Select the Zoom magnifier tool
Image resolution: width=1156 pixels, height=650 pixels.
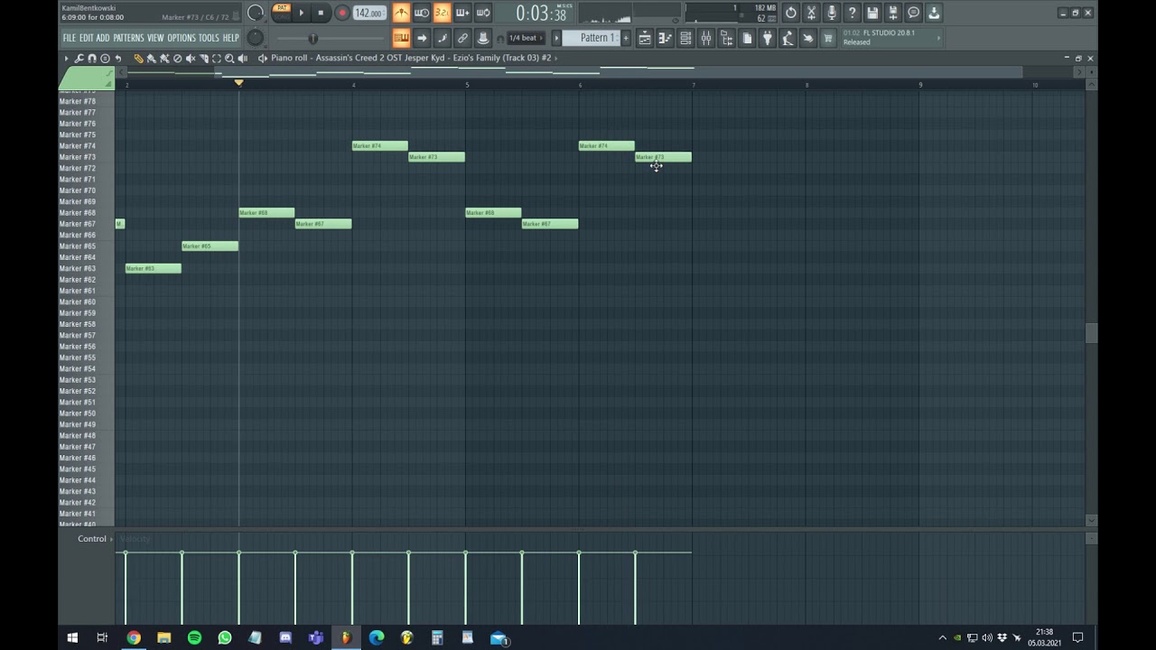tap(229, 58)
